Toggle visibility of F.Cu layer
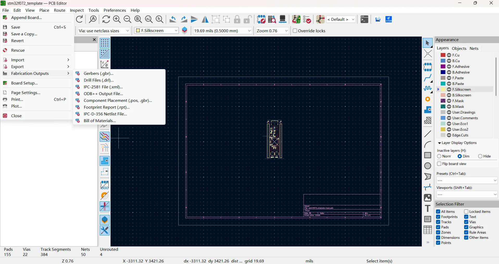The width and height of the screenshot is (499, 264). [x=449, y=55]
